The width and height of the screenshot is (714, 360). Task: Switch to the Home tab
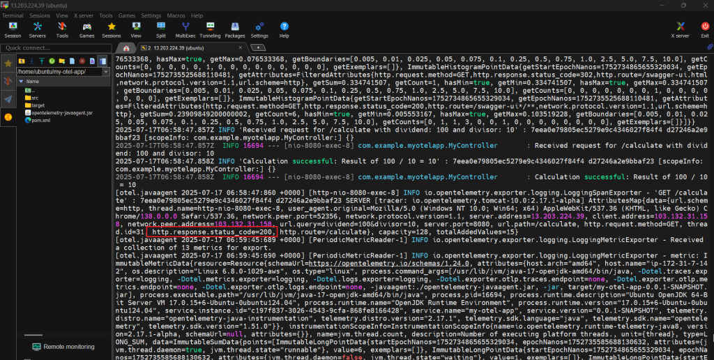[x=126, y=48]
